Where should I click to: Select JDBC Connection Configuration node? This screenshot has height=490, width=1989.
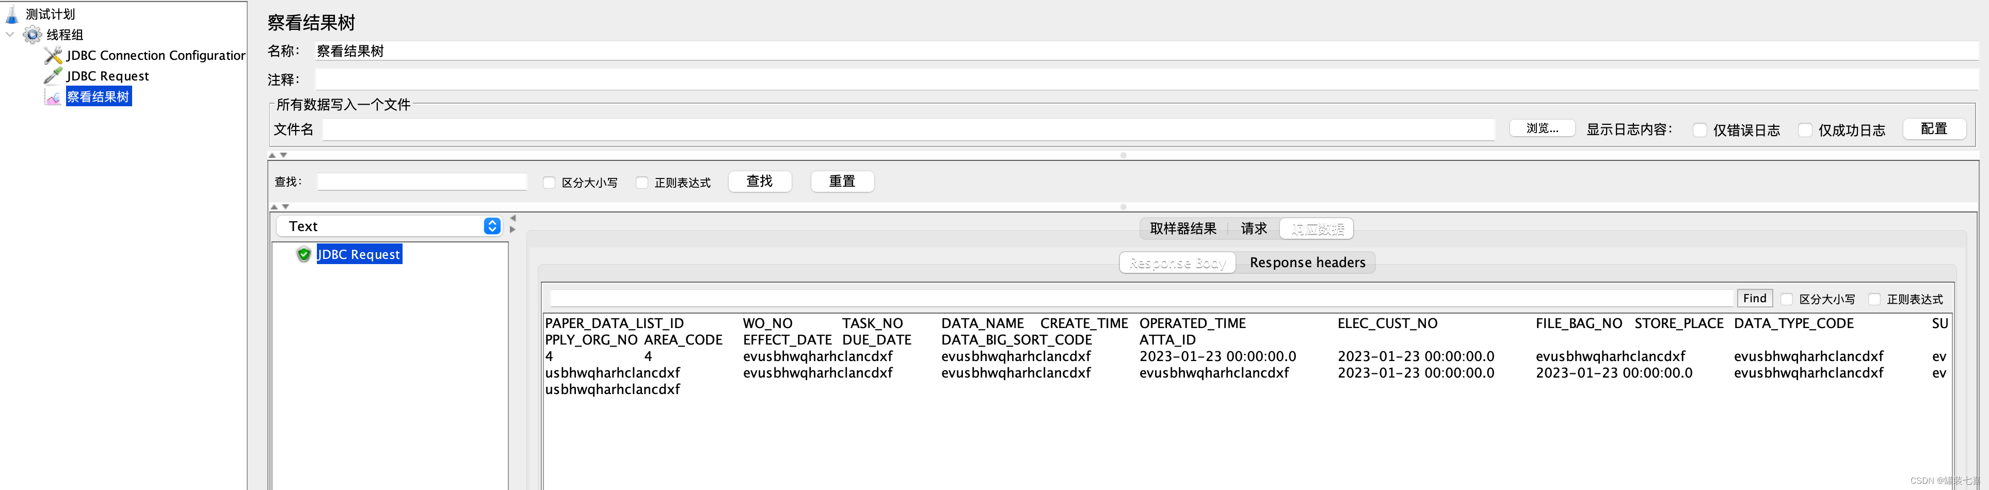(x=155, y=56)
